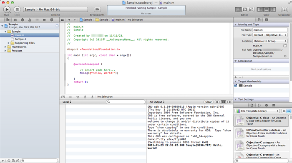Show the Symbol navigator
The image size is (292, 163).
pyautogui.click(x=15, y=20)
